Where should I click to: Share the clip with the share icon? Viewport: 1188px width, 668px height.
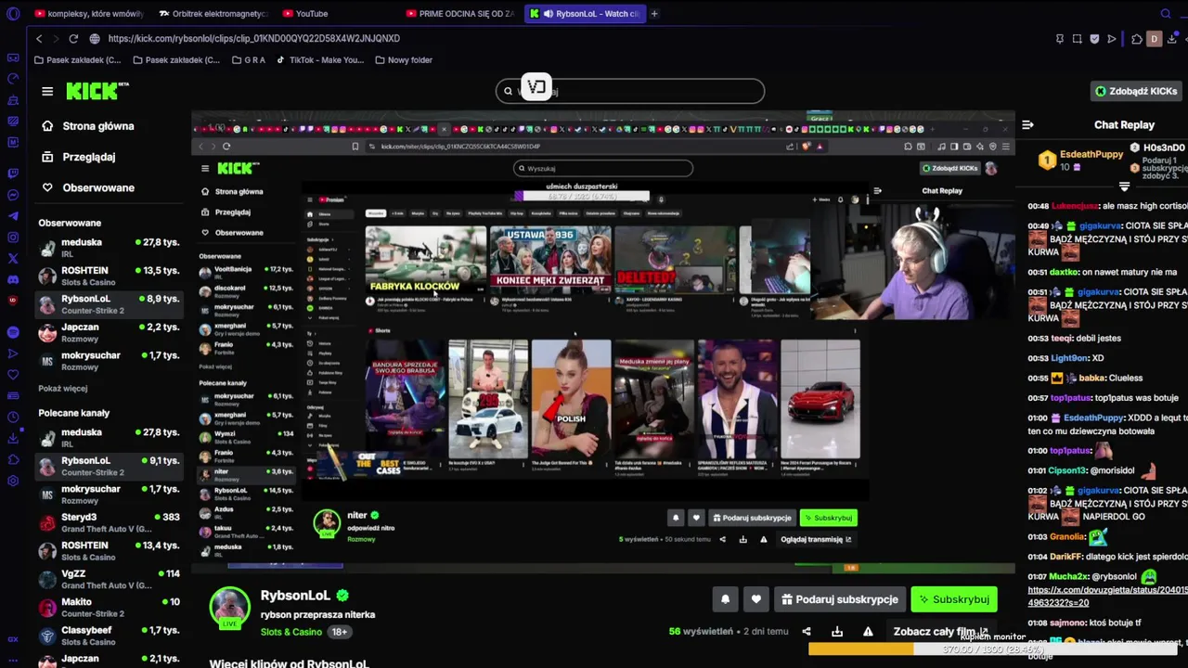click(807, 632)
